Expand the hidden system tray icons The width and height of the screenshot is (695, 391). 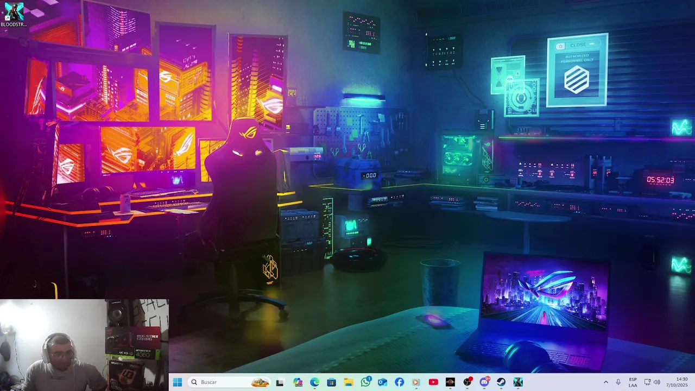(606, 382)
